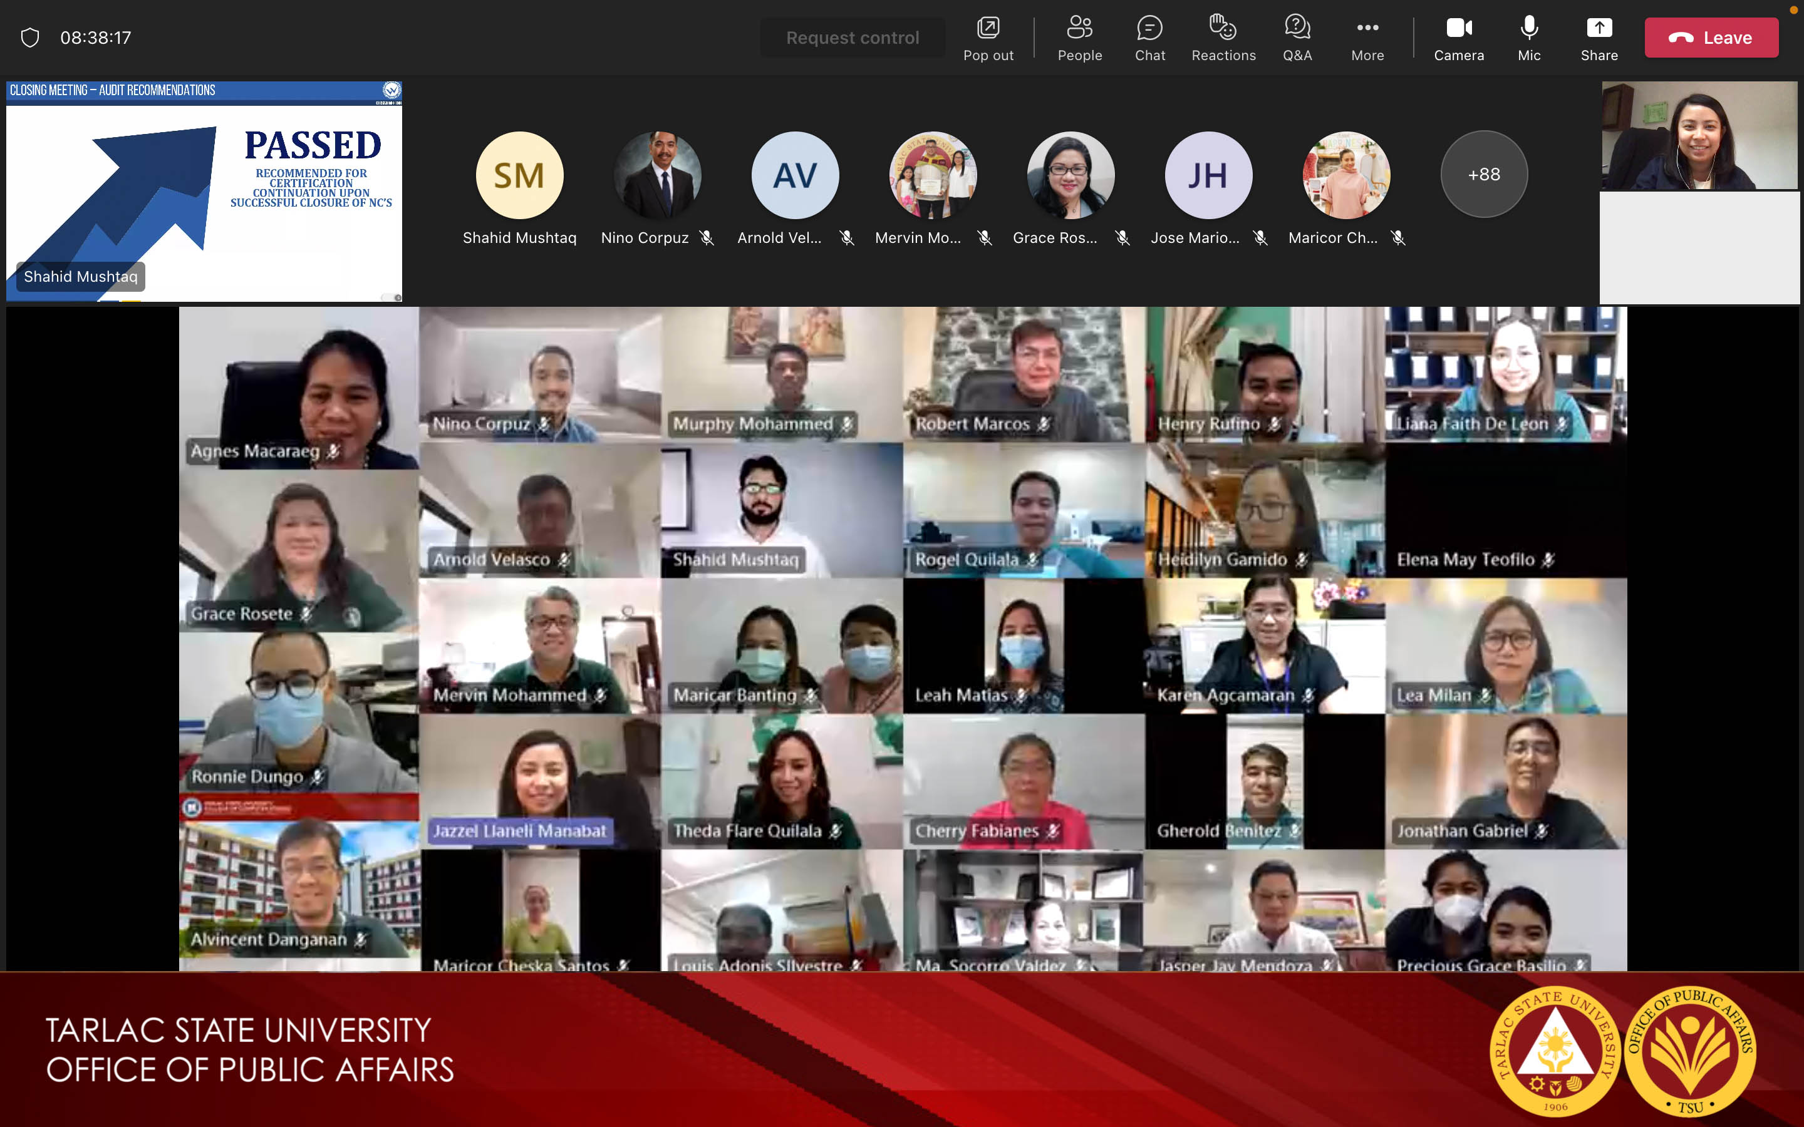Click the shield security icon
Image resolution: width=1804 pixels, height=1127 pixels.
(30, 38)
